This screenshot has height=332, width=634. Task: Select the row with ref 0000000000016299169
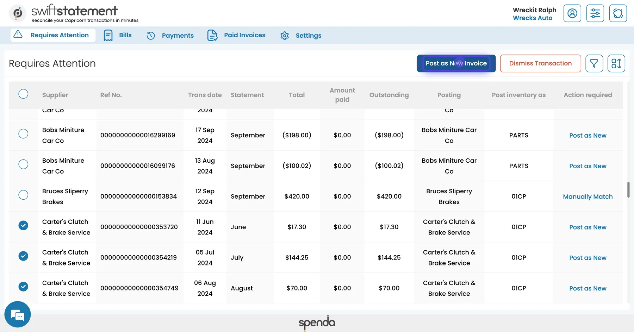tap(23, 134)
